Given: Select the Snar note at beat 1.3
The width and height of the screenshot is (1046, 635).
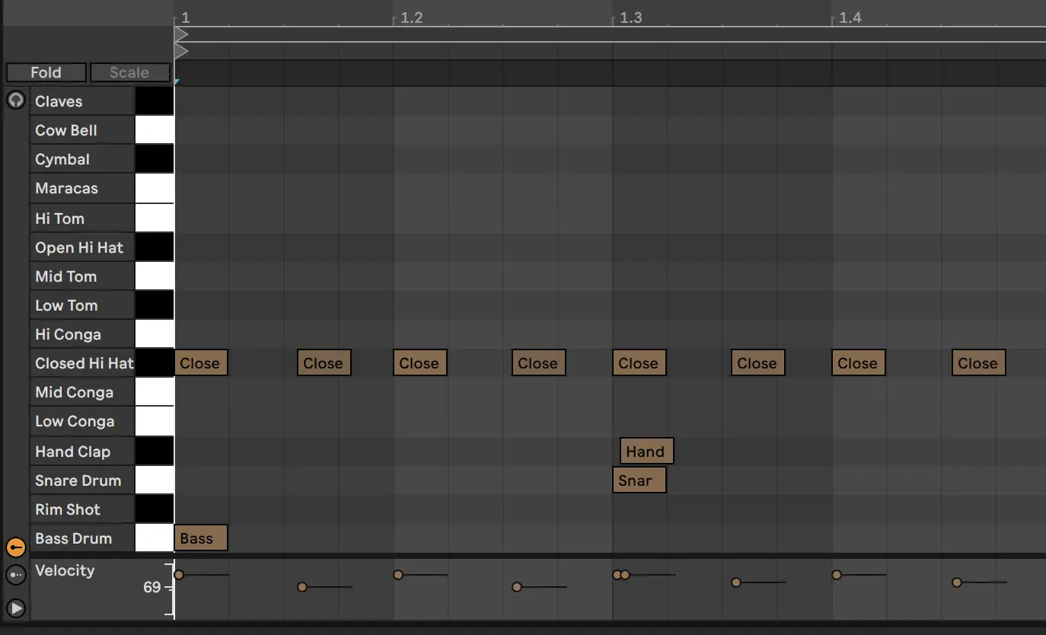Looking at the screenshot, I should (639, 480).
